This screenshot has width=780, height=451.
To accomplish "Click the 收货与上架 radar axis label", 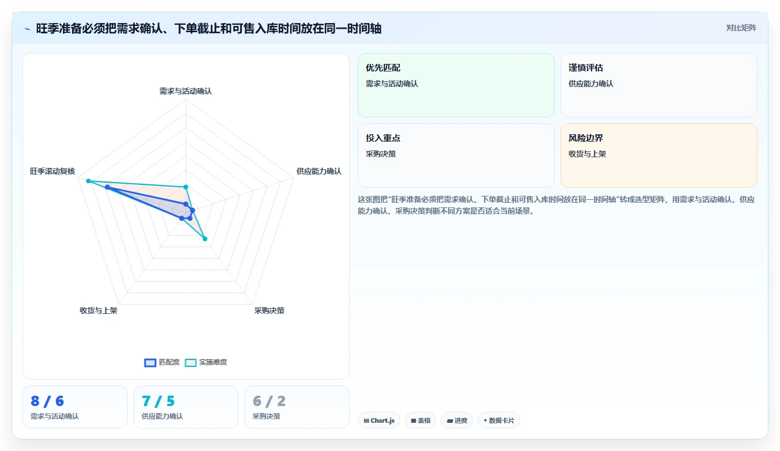I will pyautogui.click(x=99, y=310).
